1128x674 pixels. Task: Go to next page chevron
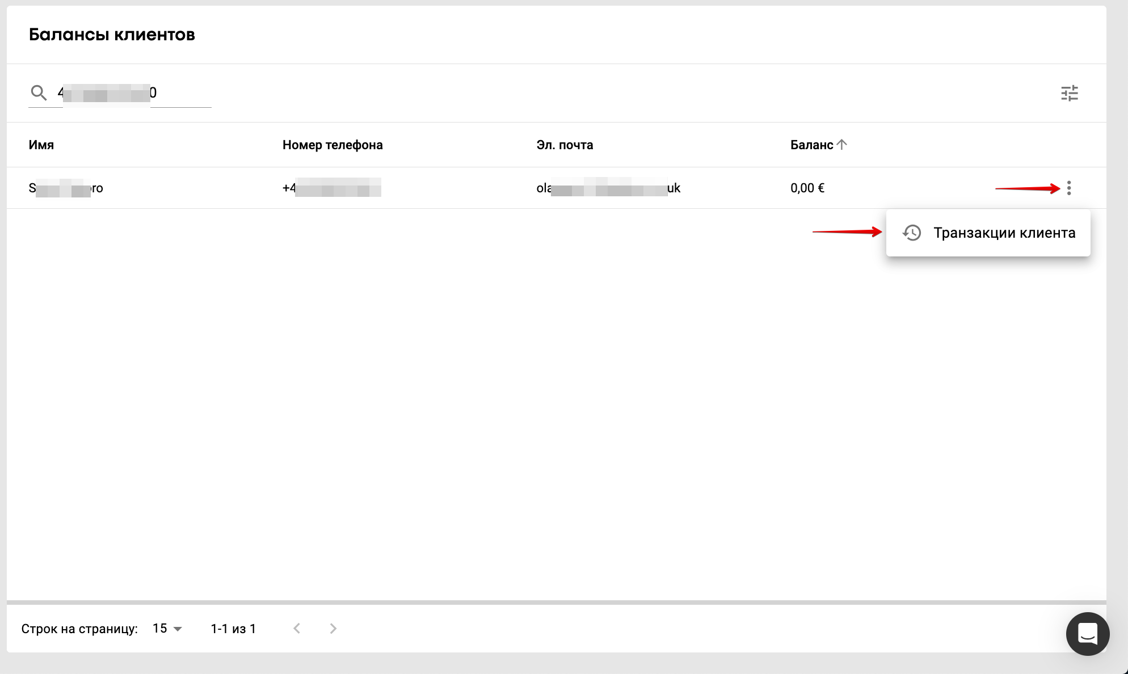point(333,628)
